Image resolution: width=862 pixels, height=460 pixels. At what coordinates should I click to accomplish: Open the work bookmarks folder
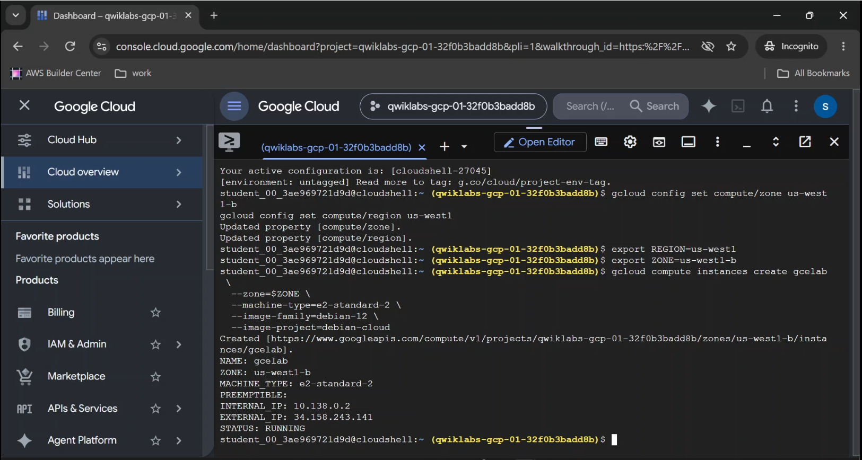point(134,73)
